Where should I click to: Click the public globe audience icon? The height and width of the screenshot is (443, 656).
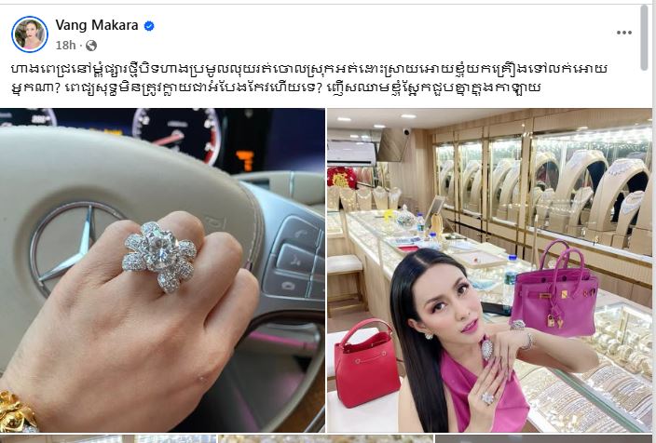click(91, 45)
